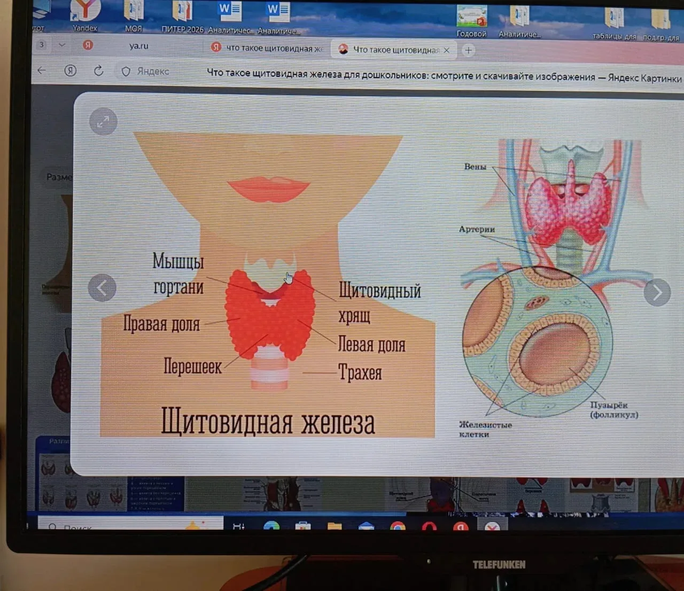Click the pinned Yandex red tab icon

point(88,45)
